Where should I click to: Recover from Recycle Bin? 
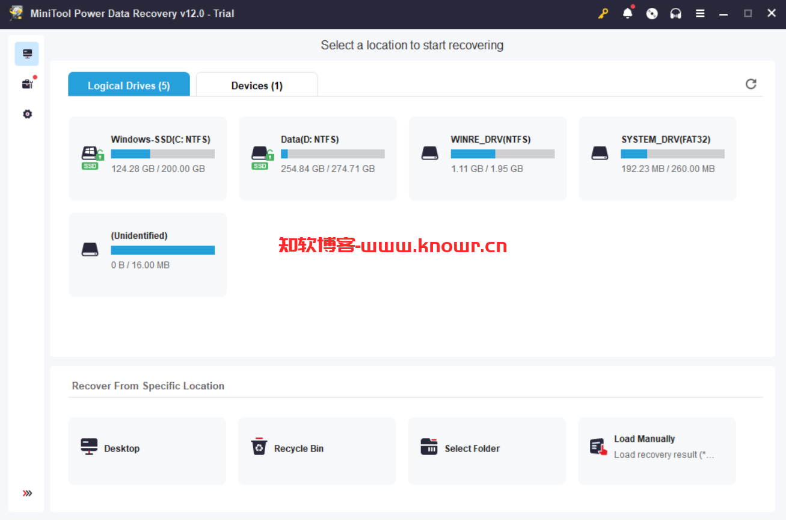[317, 451]
